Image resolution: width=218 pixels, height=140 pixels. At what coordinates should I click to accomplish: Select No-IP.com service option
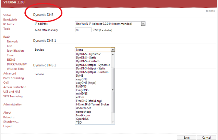point(93,115)
